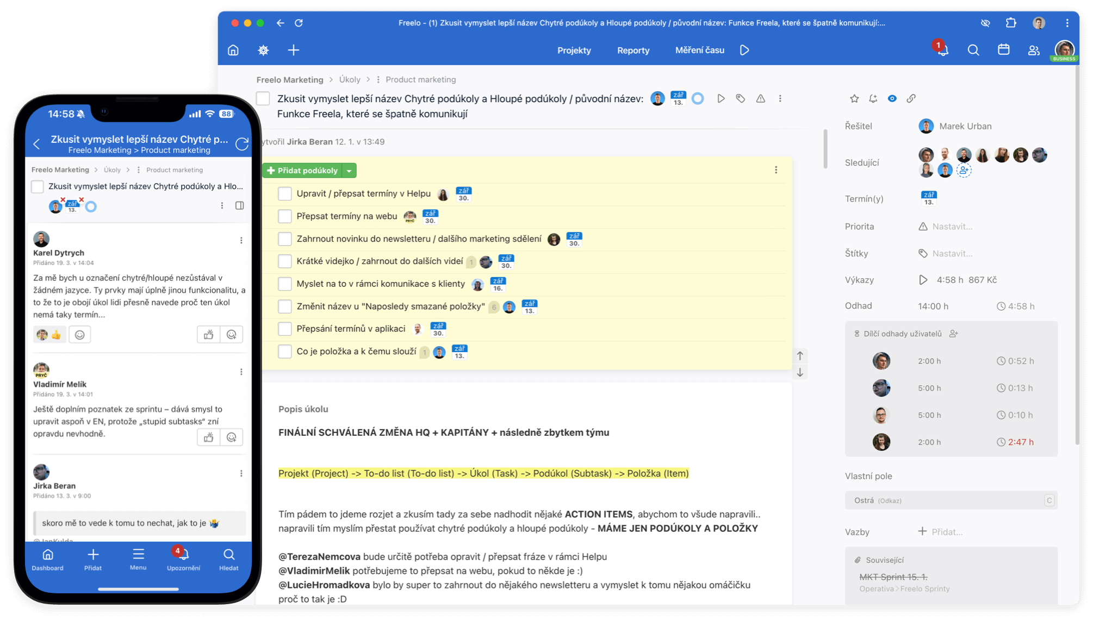Open Měření času in the top navigation
The width and height of the screenshot is (1093, 621).
tap(699, 50)
